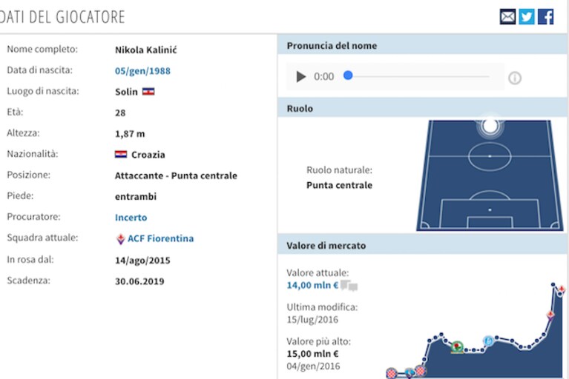Open the Incerto agent link
569x379 pixels.
[131, 218]
